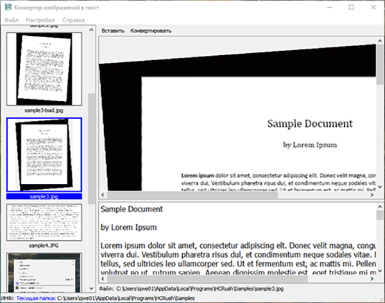Image resolution: width=385 pixels, height=303 pixels.
Task: Click thumbnail list scroll down arrow
Action: click(91, 288)
